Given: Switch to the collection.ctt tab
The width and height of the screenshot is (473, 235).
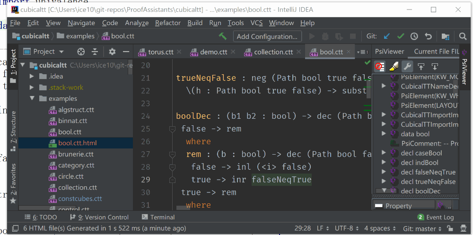Looking at the screenshot, I should [x=273, y=52].
